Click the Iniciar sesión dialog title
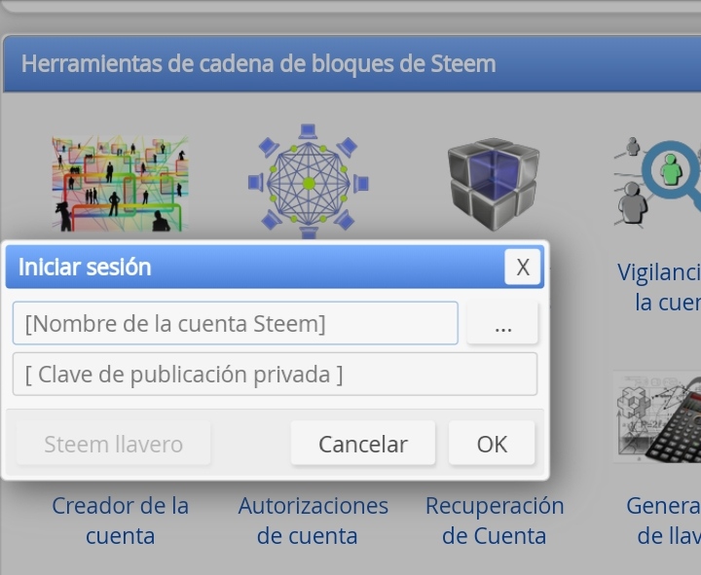This screenshot has width=701, height=575. point(85,267)
